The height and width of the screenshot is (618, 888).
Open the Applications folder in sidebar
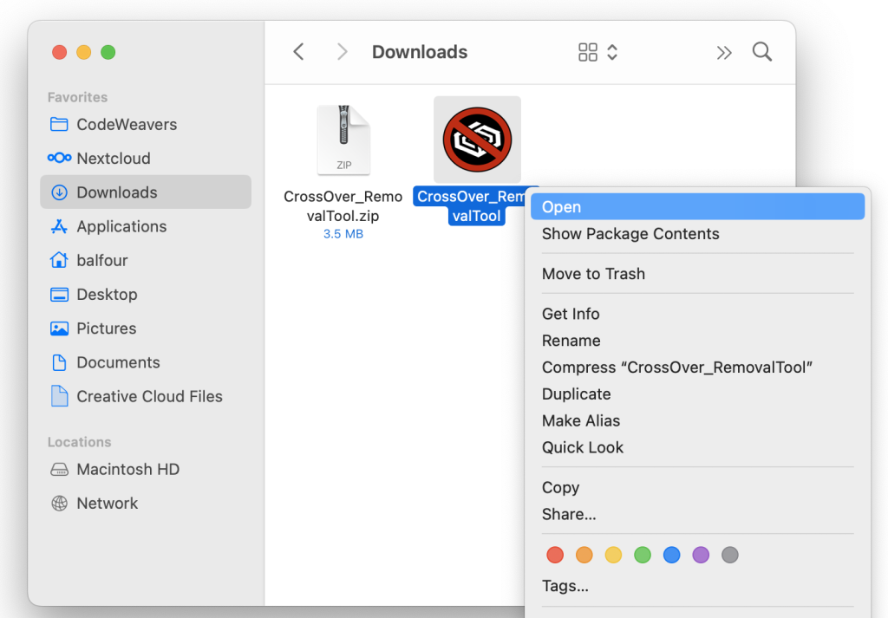(x=121, y=226)
